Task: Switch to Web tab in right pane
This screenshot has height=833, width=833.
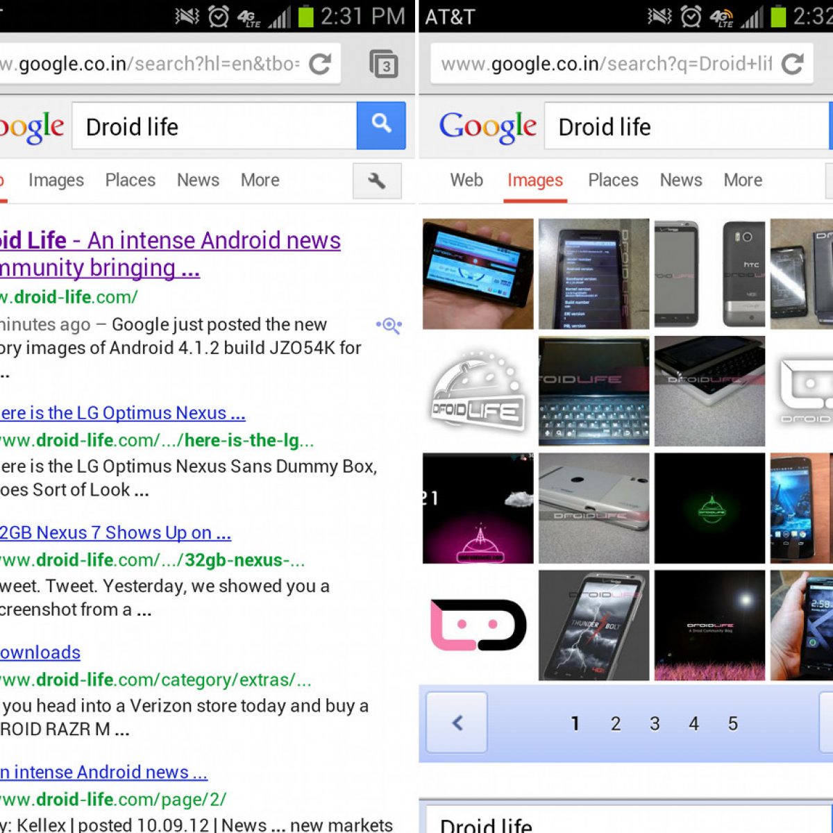Action: pyautogui.click(x=466, y=180)
